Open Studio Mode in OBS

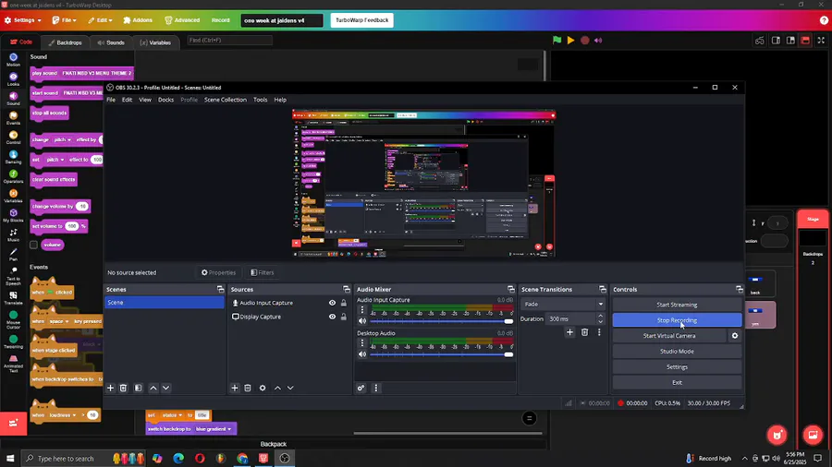click(x=677, y=351)
